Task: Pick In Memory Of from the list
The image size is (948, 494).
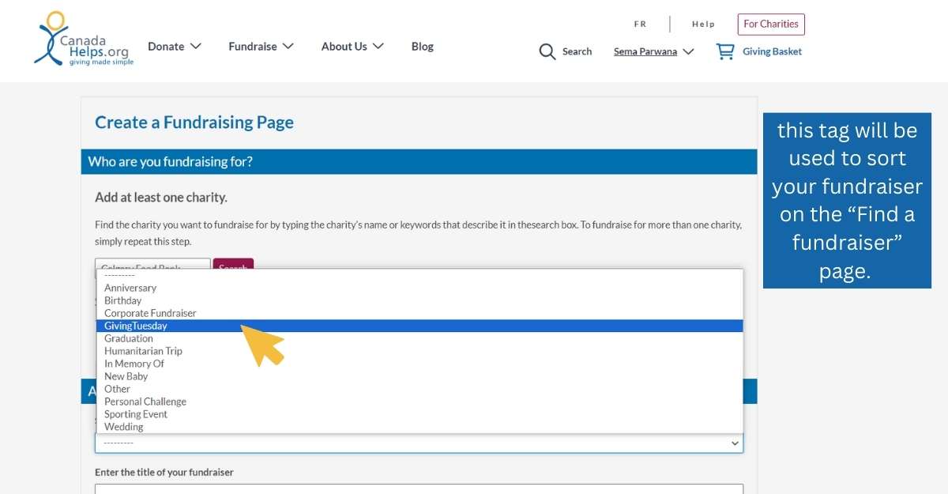Action: coord(134,364)
